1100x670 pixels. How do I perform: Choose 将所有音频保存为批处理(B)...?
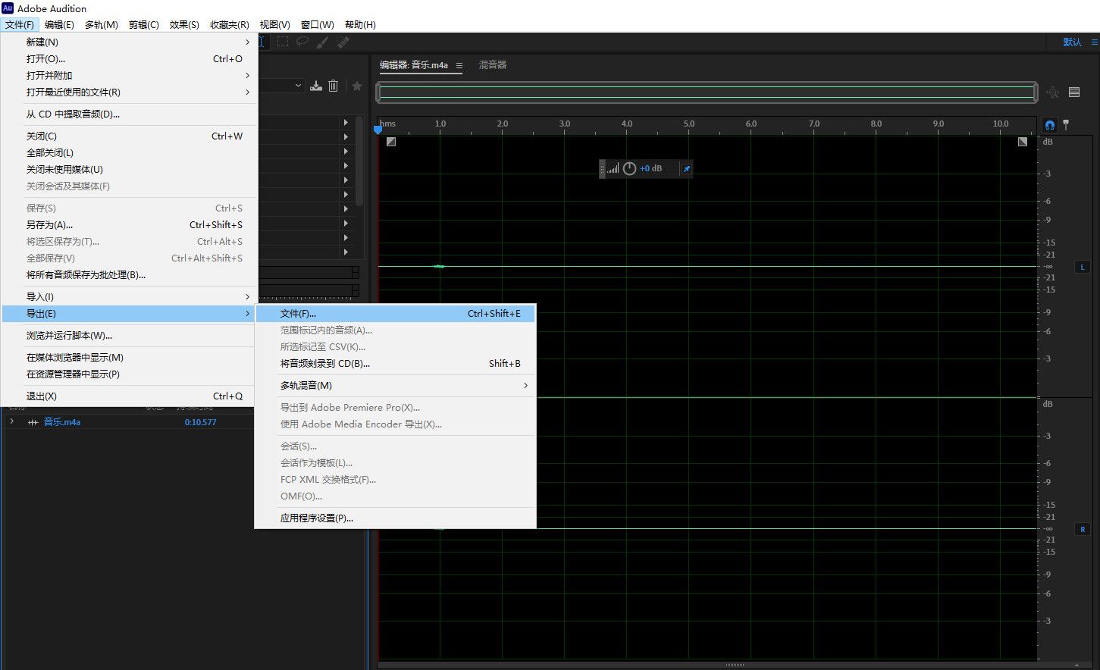pyautogui.click(x=130, y=274)
